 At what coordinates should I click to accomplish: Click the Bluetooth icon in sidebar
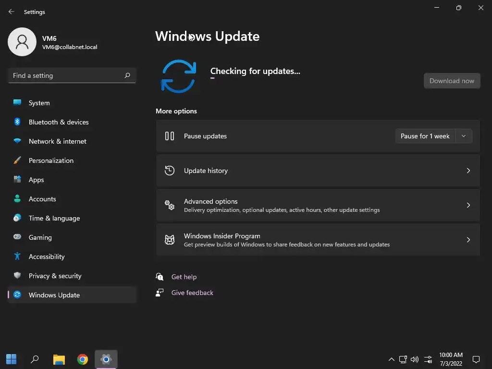pyautogui.click(x=17, y=122)
